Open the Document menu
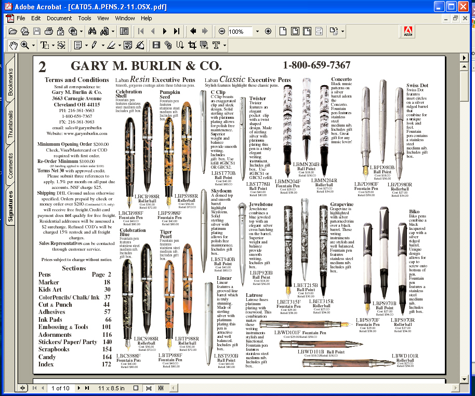The height and width of the screenshot is (396, 475). click(x=59, y=18)
